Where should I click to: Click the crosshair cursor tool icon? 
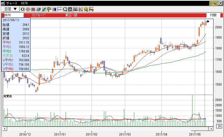49,9
